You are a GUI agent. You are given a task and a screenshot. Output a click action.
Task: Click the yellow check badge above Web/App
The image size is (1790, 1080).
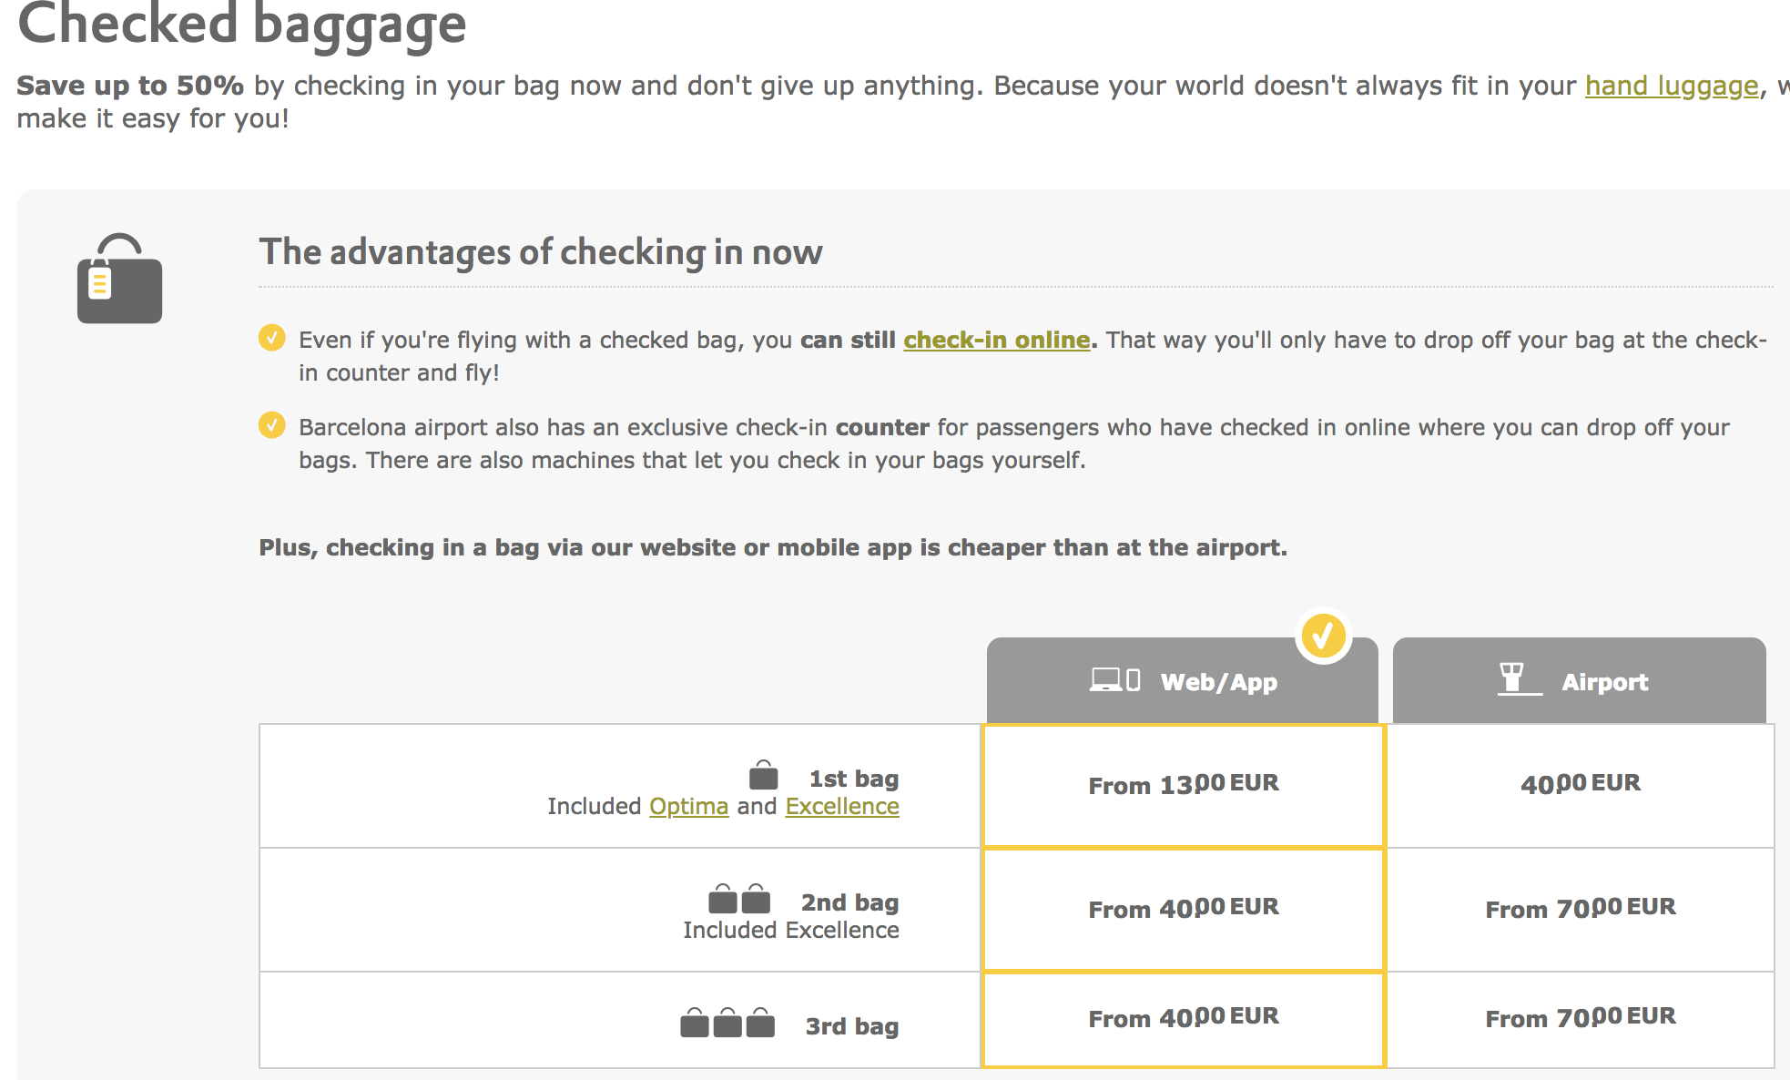click(x=1323, y=636)
